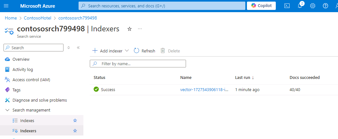This screenshot has width=338, height=139.
Task: Click the Diagnose wrench icon
Action: tap(7, 100)
